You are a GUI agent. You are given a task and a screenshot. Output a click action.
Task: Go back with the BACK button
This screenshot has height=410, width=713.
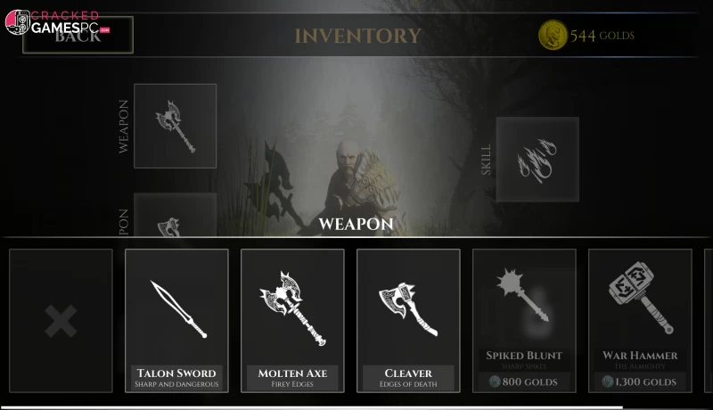(x=78, y=36)
